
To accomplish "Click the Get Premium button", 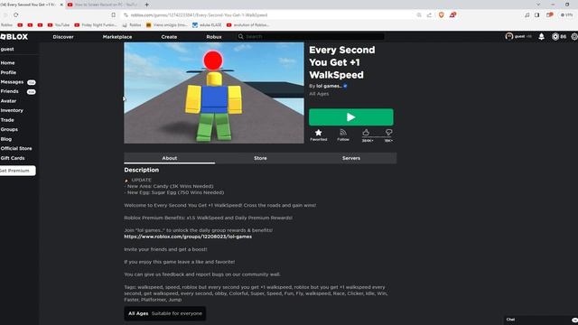I will click(x=17, y=171).
